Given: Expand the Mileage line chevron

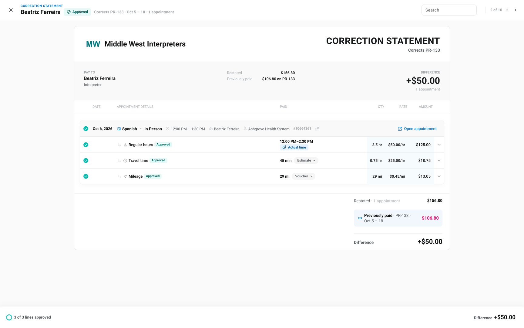Looking at the screenshot, I should pos(439,176).
